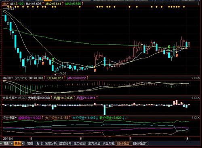Click the MA2=5.641 value
The image size is (202, 148).
click(x=53, y=4)
